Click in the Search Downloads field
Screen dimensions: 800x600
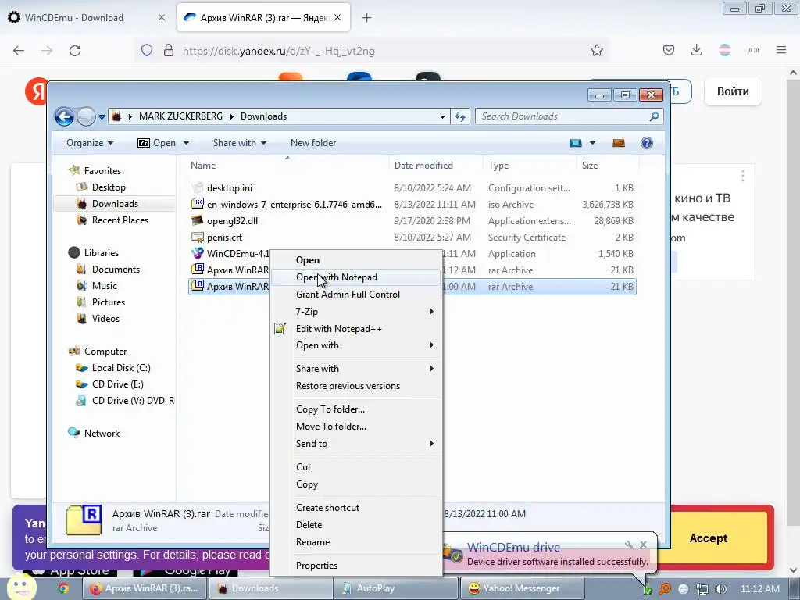pos(569,116)
